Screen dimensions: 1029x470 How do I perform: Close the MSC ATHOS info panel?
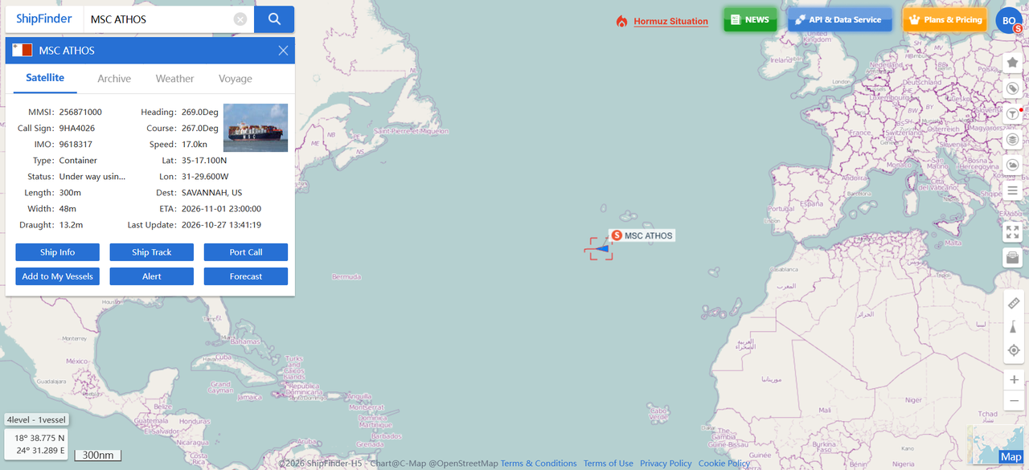point(283,51)
